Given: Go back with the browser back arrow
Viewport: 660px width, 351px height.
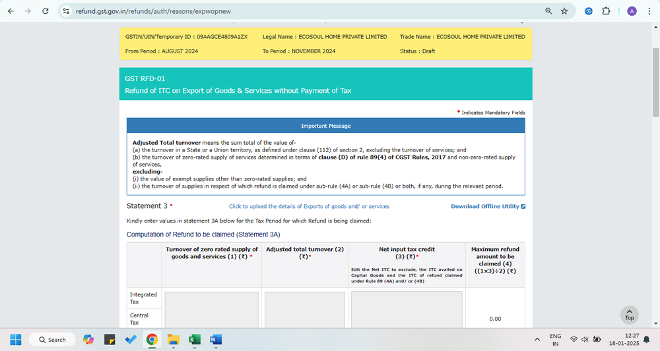Looking at the screenshot, I should click(11, 11).
